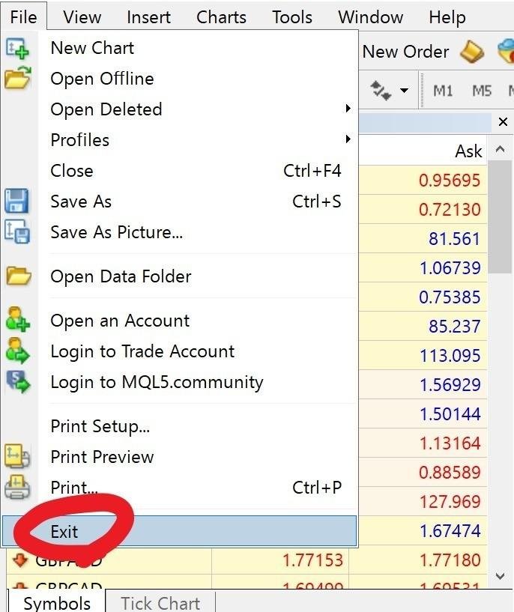Click the Save As floppy disk icon
The width and height of the screenshot is (514, 612).
(x=17, y=202)
